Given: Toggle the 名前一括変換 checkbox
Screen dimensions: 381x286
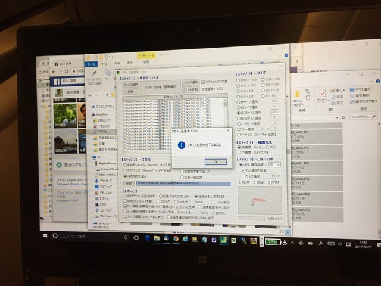Looking at the screenshot, I should (x=182, y=178).
